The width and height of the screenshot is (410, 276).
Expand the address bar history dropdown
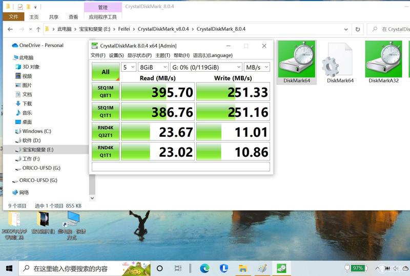(x=346, y=29)
